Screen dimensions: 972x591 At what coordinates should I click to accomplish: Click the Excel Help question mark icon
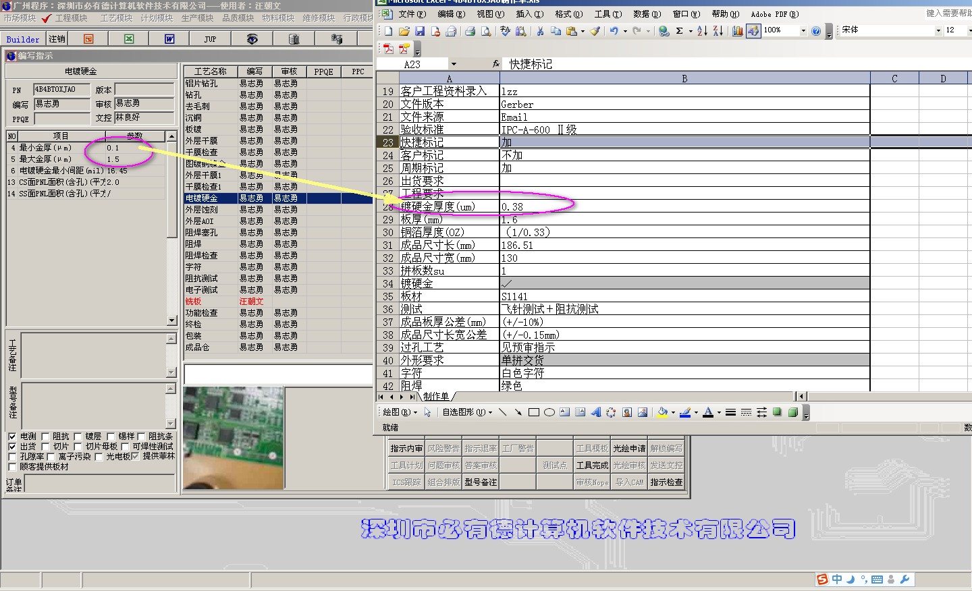[x=816, y=31]
